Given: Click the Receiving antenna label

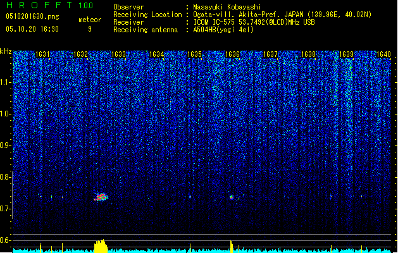Looking at the screenshot, I should (x=146, y=30).
